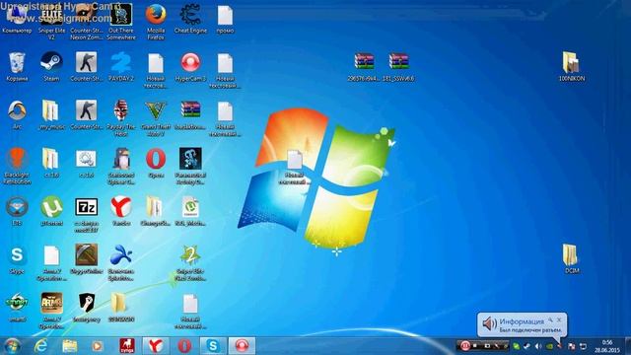This screenshot has height=355, width=631.
Task: Open the Insurgency game shortcut
Action: (86, 308)
